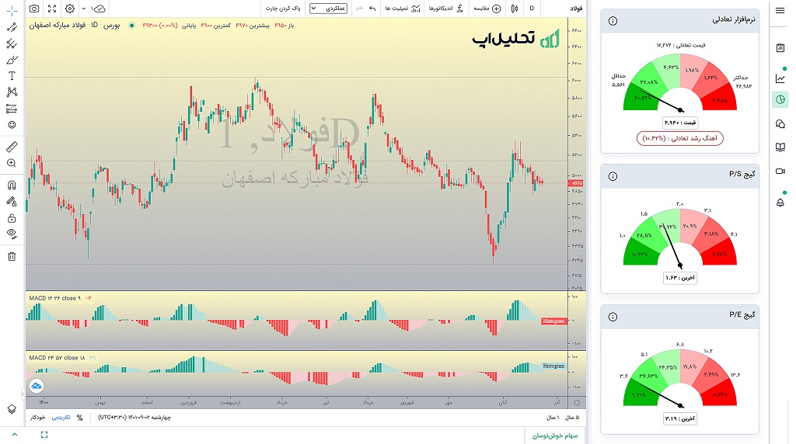Select the ۱ سال time range

tap(553, 418)
